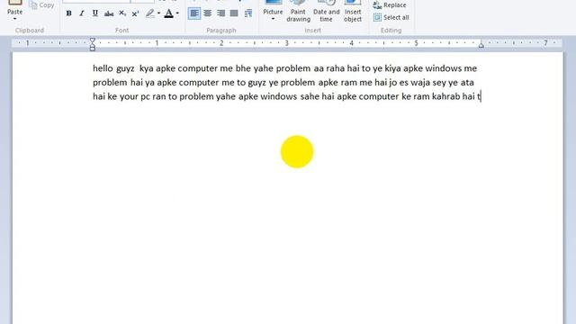
Task: Open the Paragraph settings dialog icon
Action: 248,13
